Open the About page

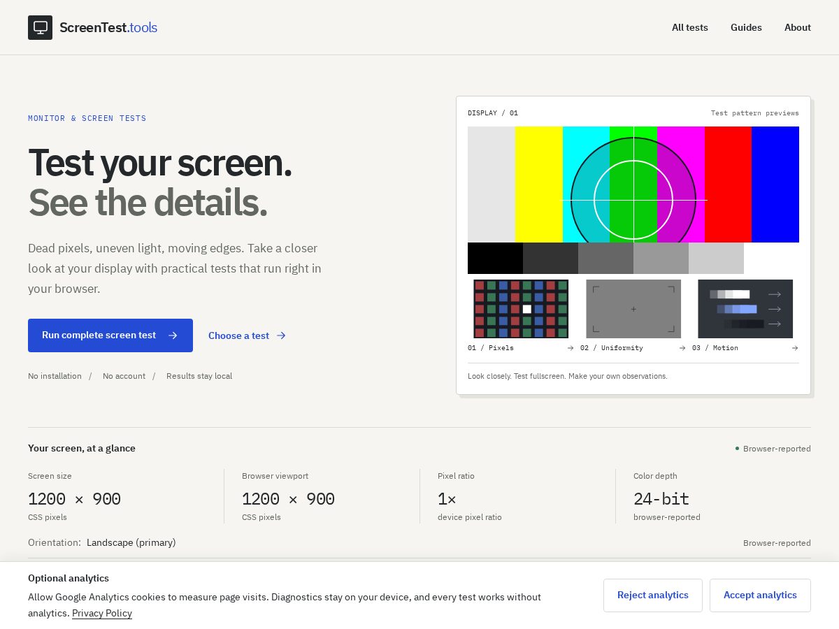798,27
